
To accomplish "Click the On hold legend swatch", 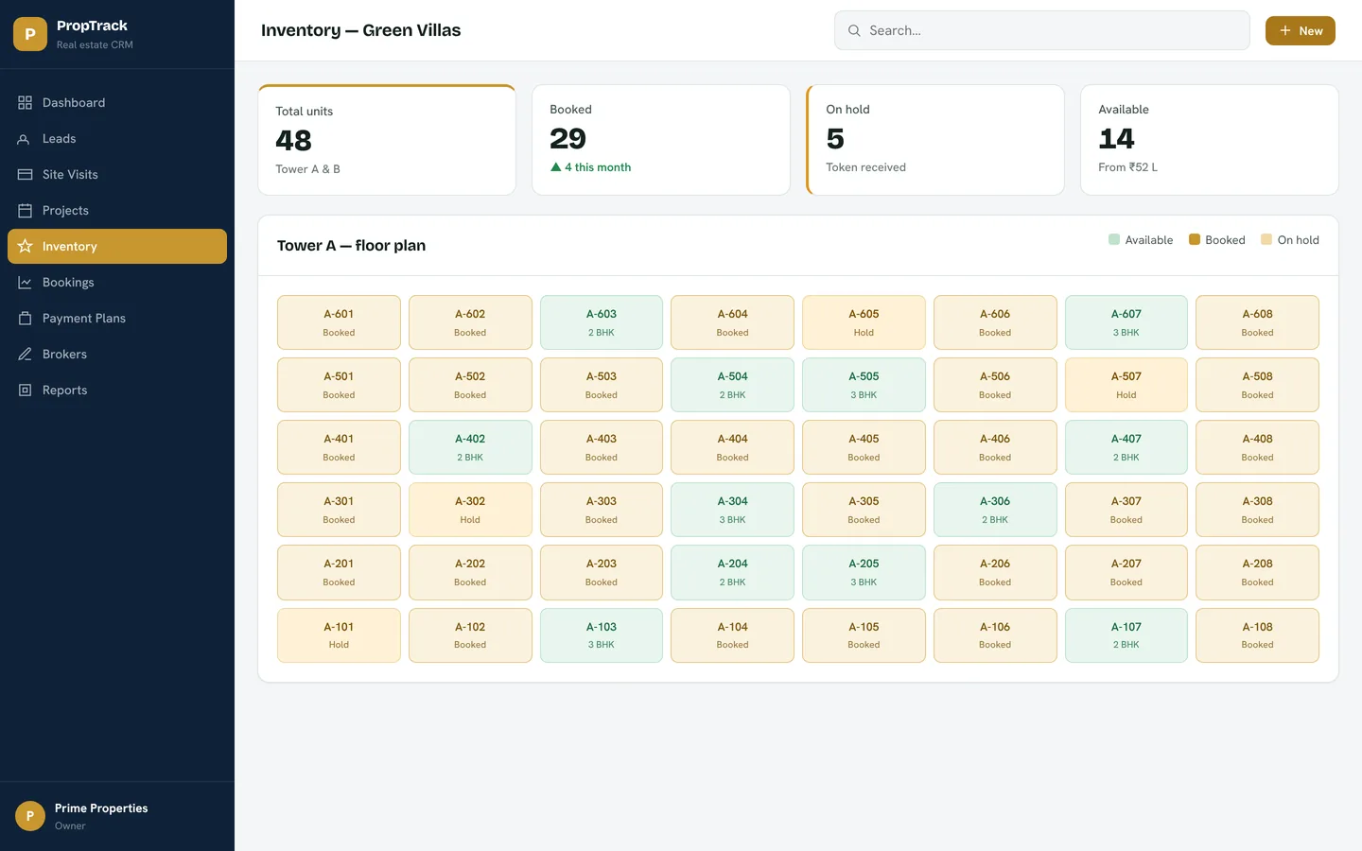I will click(x=1266, y=239).
